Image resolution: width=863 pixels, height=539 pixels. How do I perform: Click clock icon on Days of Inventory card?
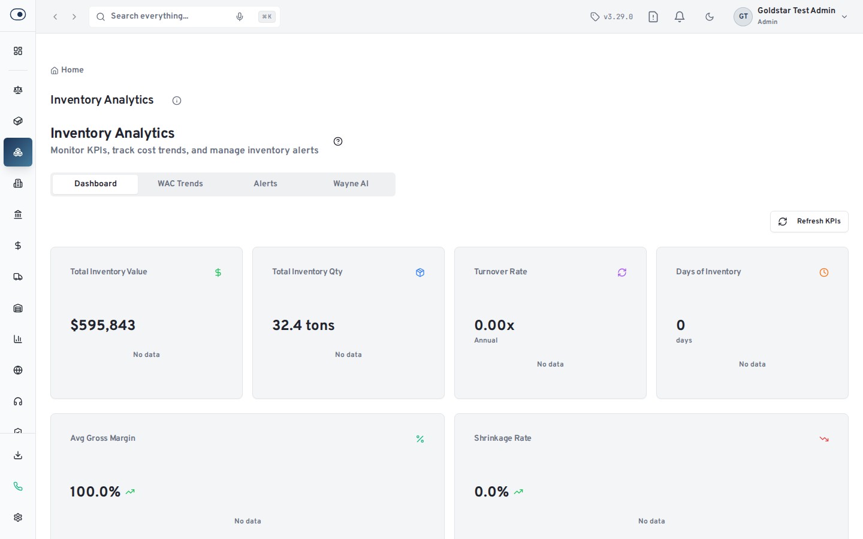[x=824, y=272]
